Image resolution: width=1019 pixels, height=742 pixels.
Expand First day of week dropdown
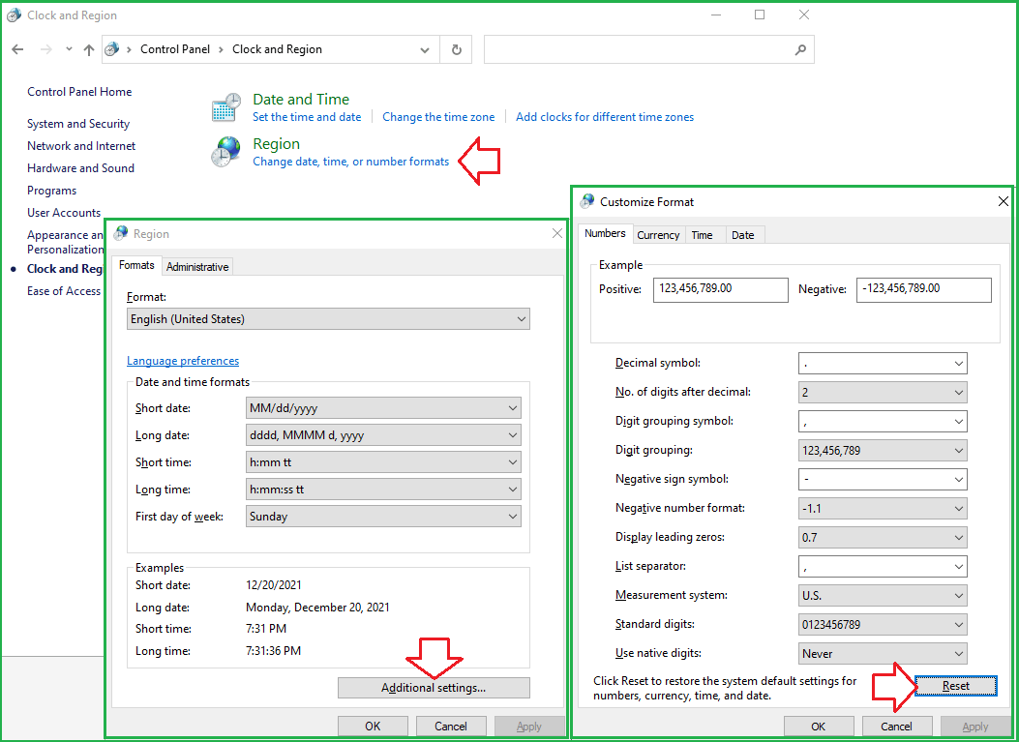[x=383, y=517]
